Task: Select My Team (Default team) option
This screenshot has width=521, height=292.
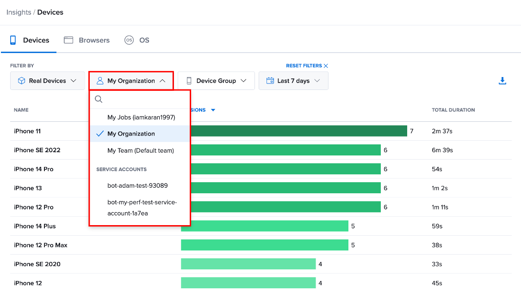Action: (140, 150)
